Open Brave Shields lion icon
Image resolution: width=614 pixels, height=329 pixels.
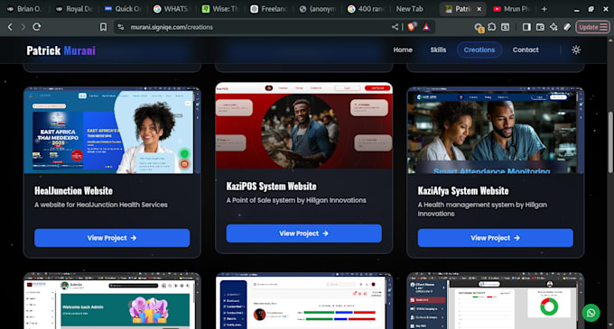[x=412, y=26]
